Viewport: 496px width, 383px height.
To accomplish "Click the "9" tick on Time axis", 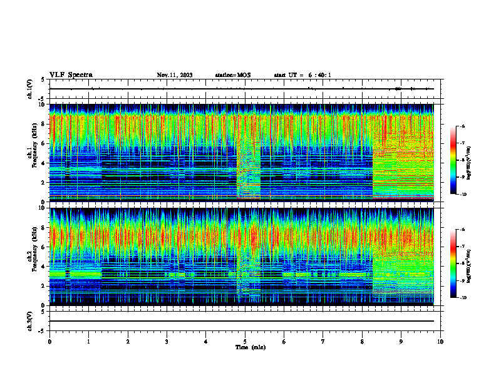I will click(x=401, y=342).
